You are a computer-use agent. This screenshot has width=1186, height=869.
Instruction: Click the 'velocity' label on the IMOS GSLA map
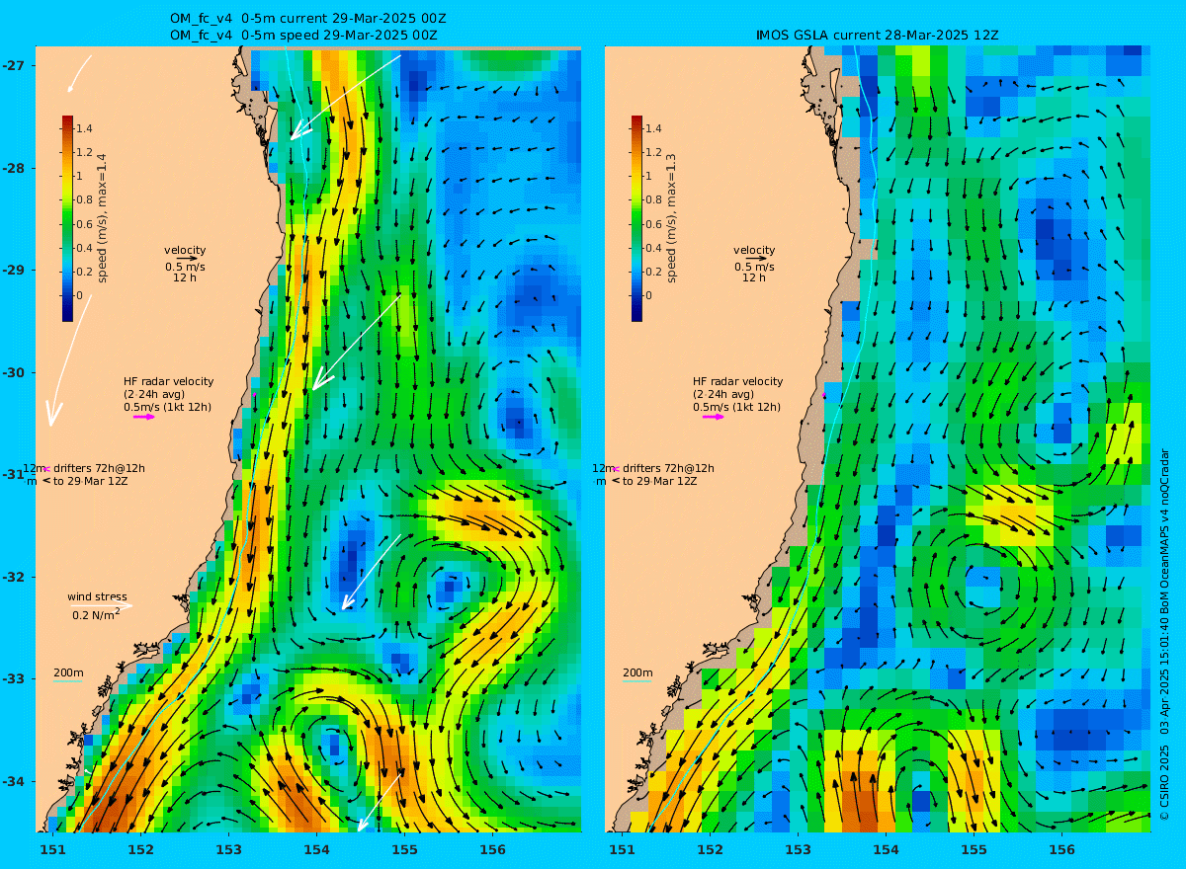point(754,250)
